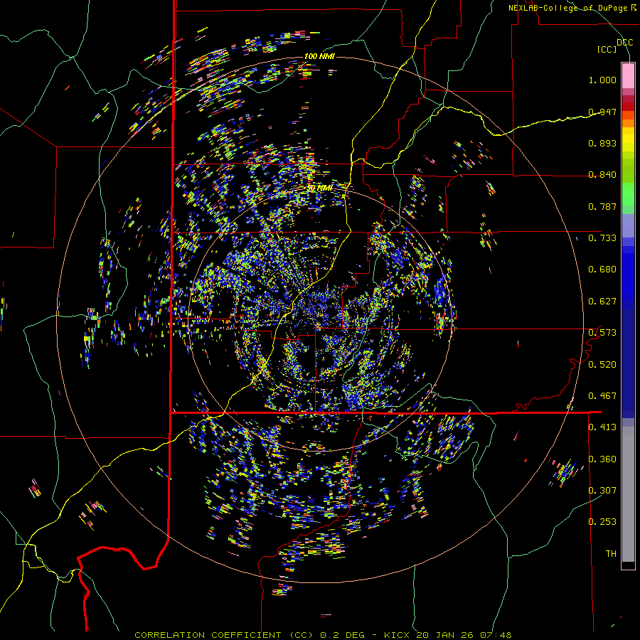Select the 0.947 scale value
The height and width of the screenshot is (640, 640).
(602, 112)
